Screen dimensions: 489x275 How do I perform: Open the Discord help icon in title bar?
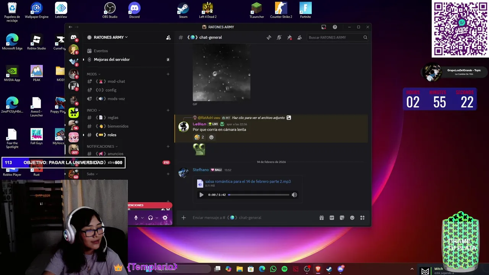(x=335, y=27)
